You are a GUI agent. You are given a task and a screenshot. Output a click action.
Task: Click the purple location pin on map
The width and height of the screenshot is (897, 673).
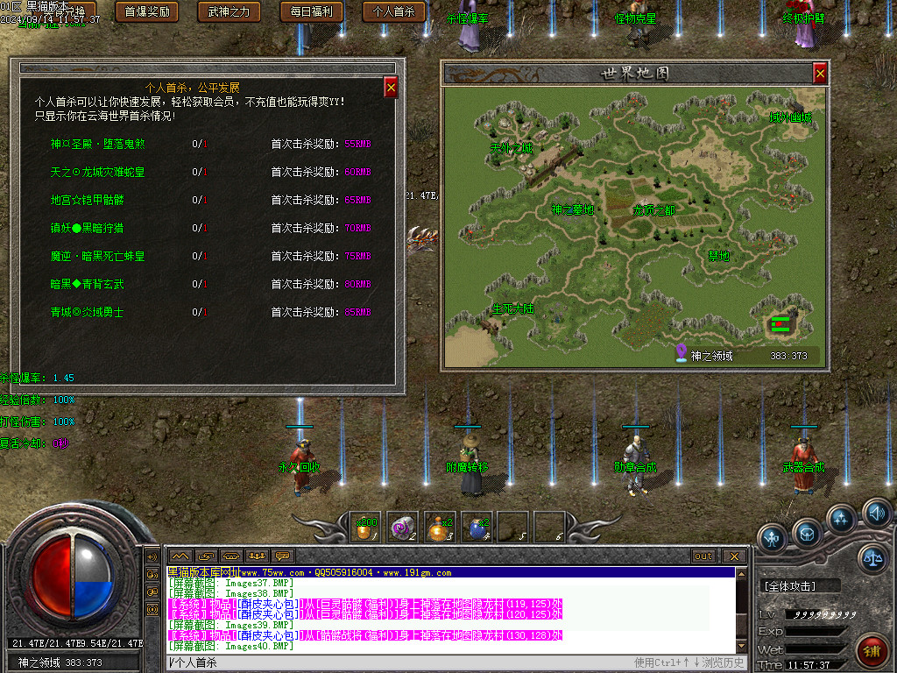pos(681,353)
